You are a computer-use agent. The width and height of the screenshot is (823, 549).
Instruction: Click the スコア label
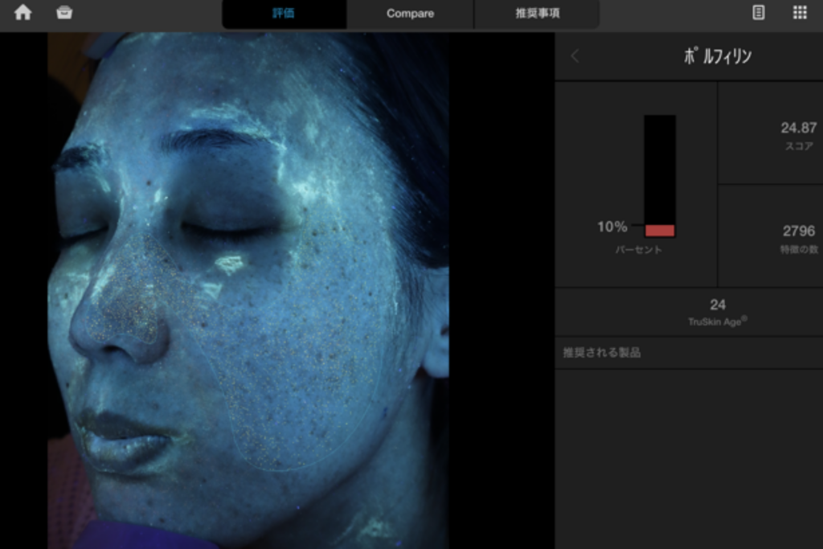[798, 146]
